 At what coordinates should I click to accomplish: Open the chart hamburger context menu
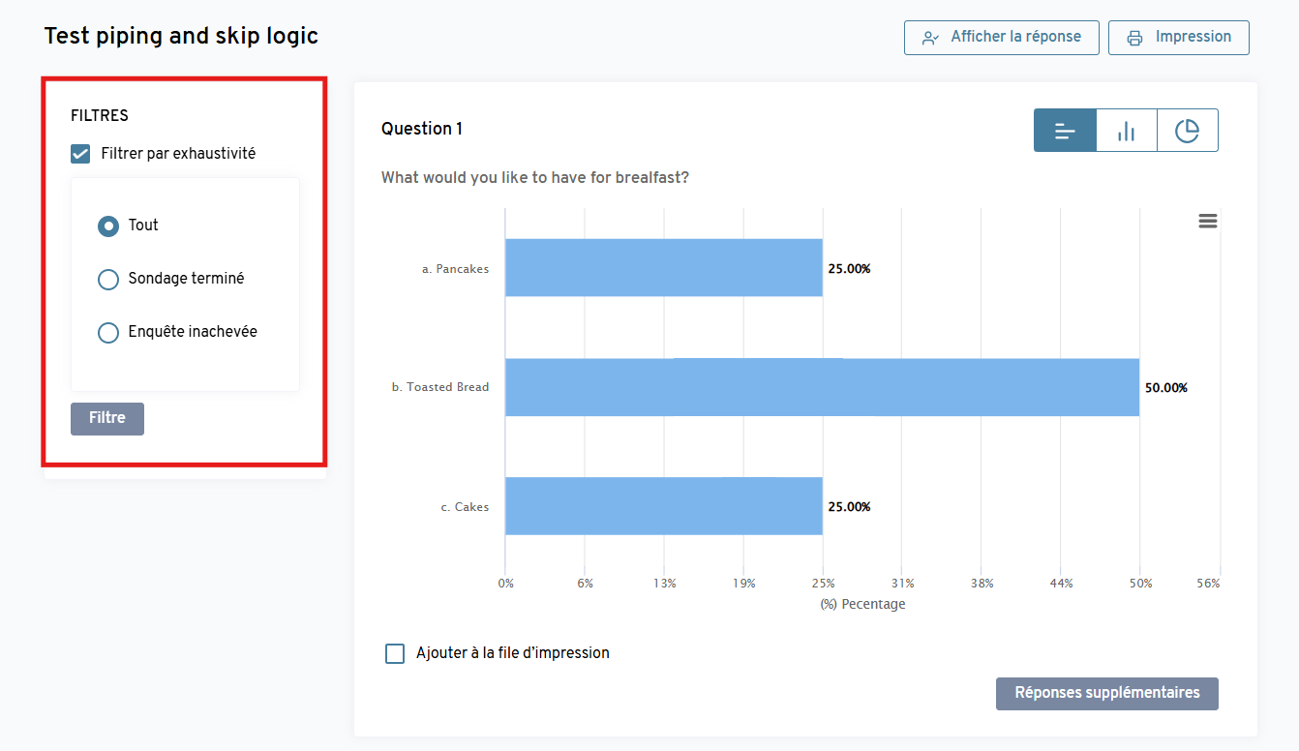[x=1207, y=221]
